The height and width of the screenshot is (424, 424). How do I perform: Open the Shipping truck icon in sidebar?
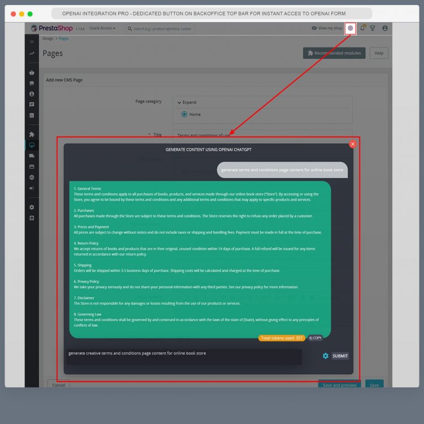click(x=32, y=156)
